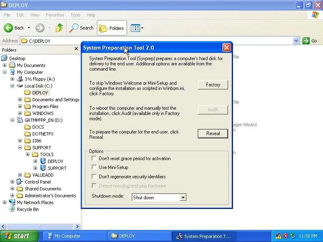Select the Control Panel icon
The height and width of the screenshot is (242, 323).
click(x=20, y=182)
